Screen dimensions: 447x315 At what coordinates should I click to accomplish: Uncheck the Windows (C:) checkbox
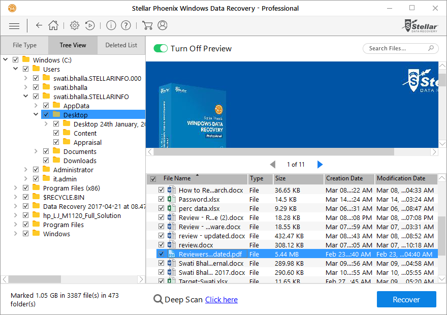[x=15, y=60]
